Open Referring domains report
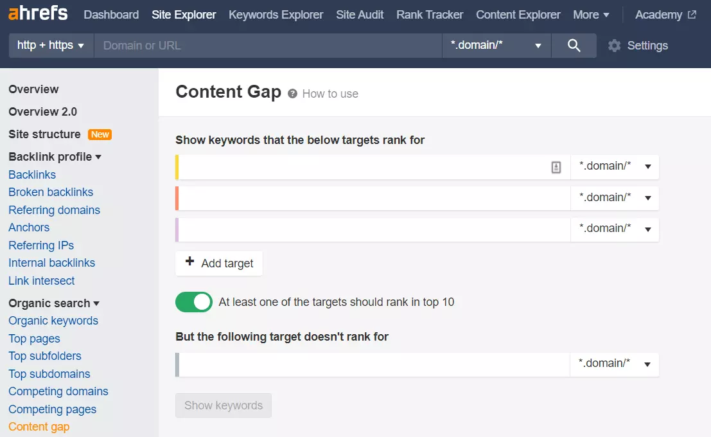 [x=55, y=210]
